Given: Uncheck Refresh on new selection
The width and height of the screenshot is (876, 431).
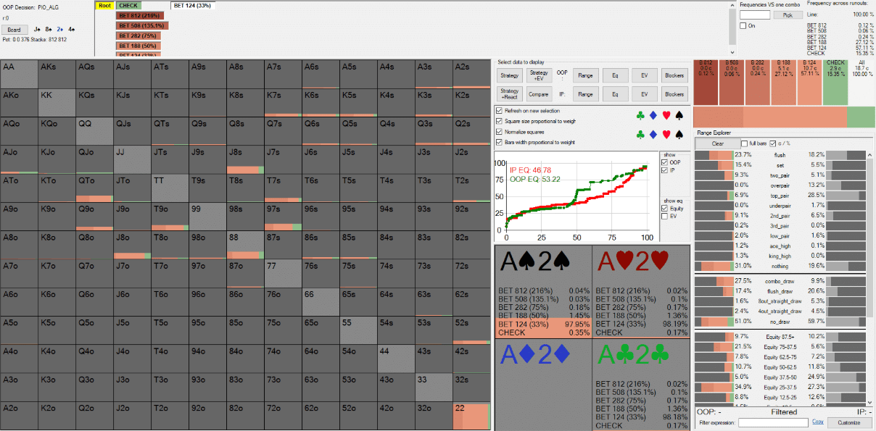Looking at the screenshot, I should point(499,111).
